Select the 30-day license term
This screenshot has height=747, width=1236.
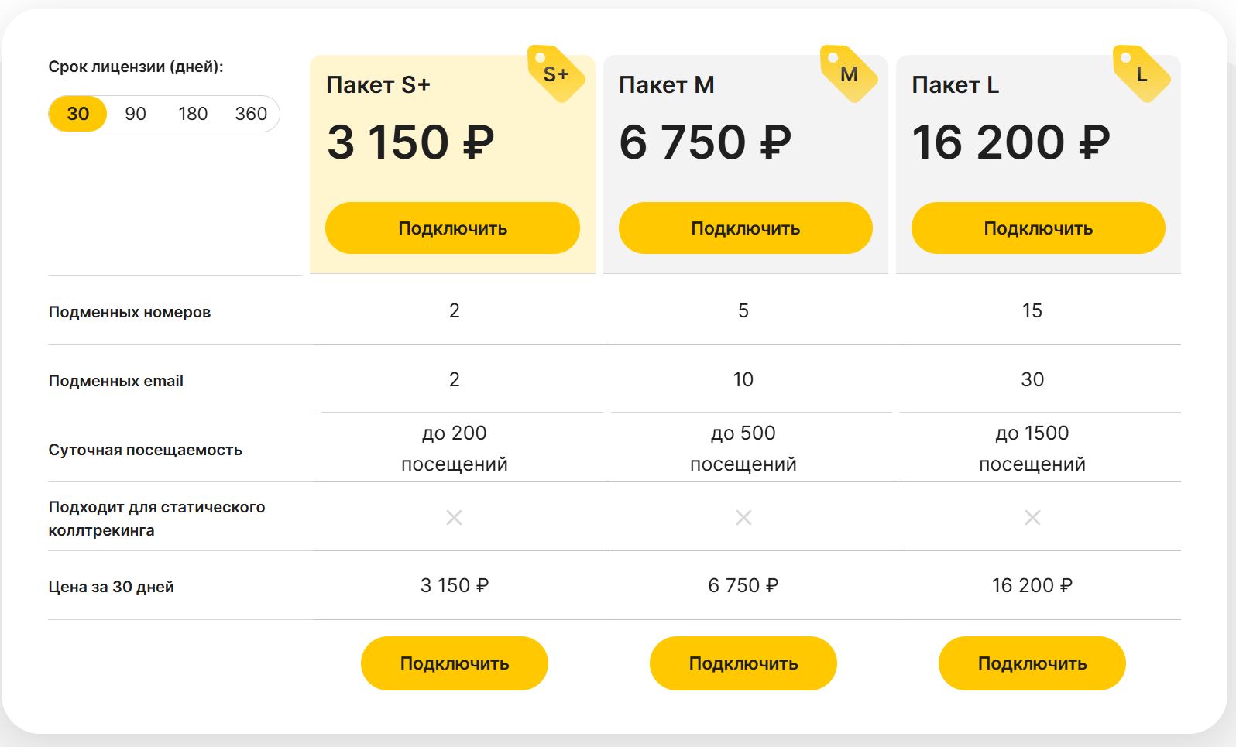[78, 114]
